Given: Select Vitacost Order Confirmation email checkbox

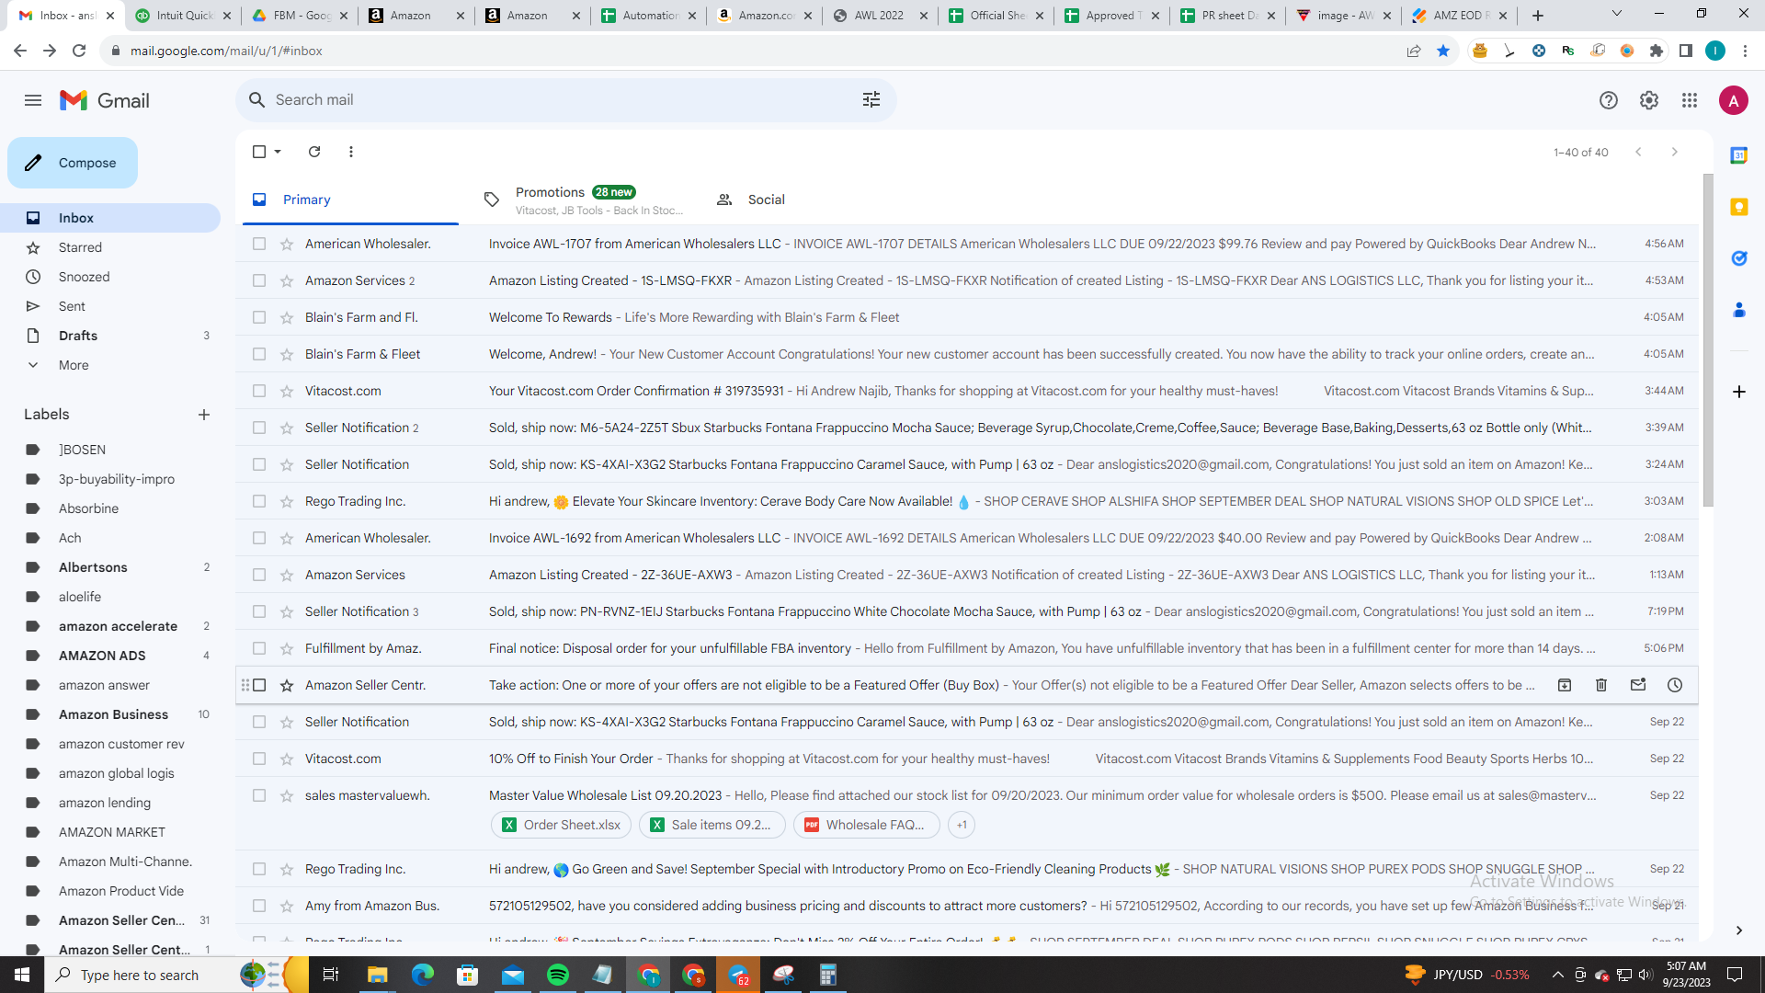Looking at the screenshot, I should tap(259, 391).
